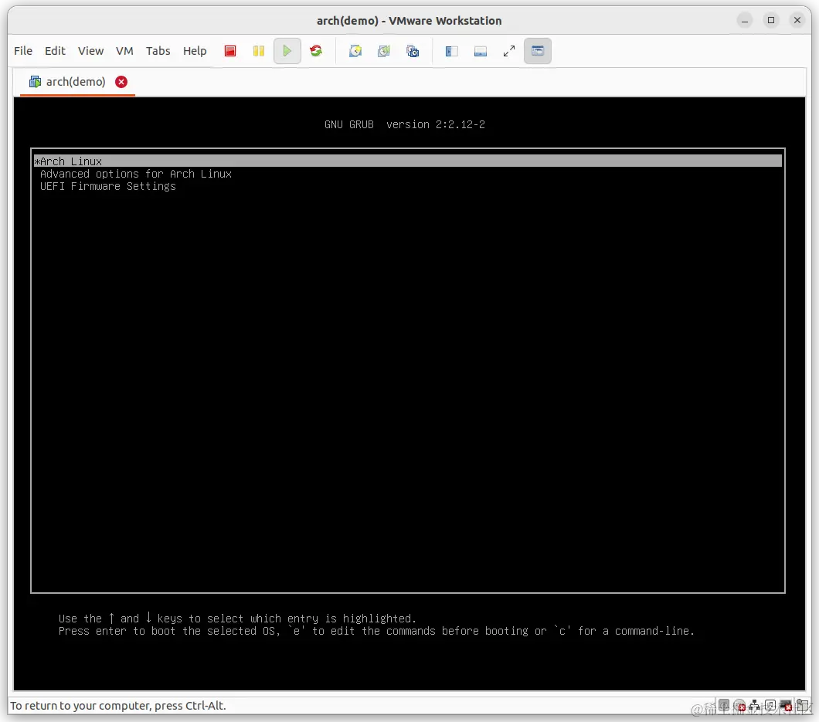Open the View menu

point(91,51)
